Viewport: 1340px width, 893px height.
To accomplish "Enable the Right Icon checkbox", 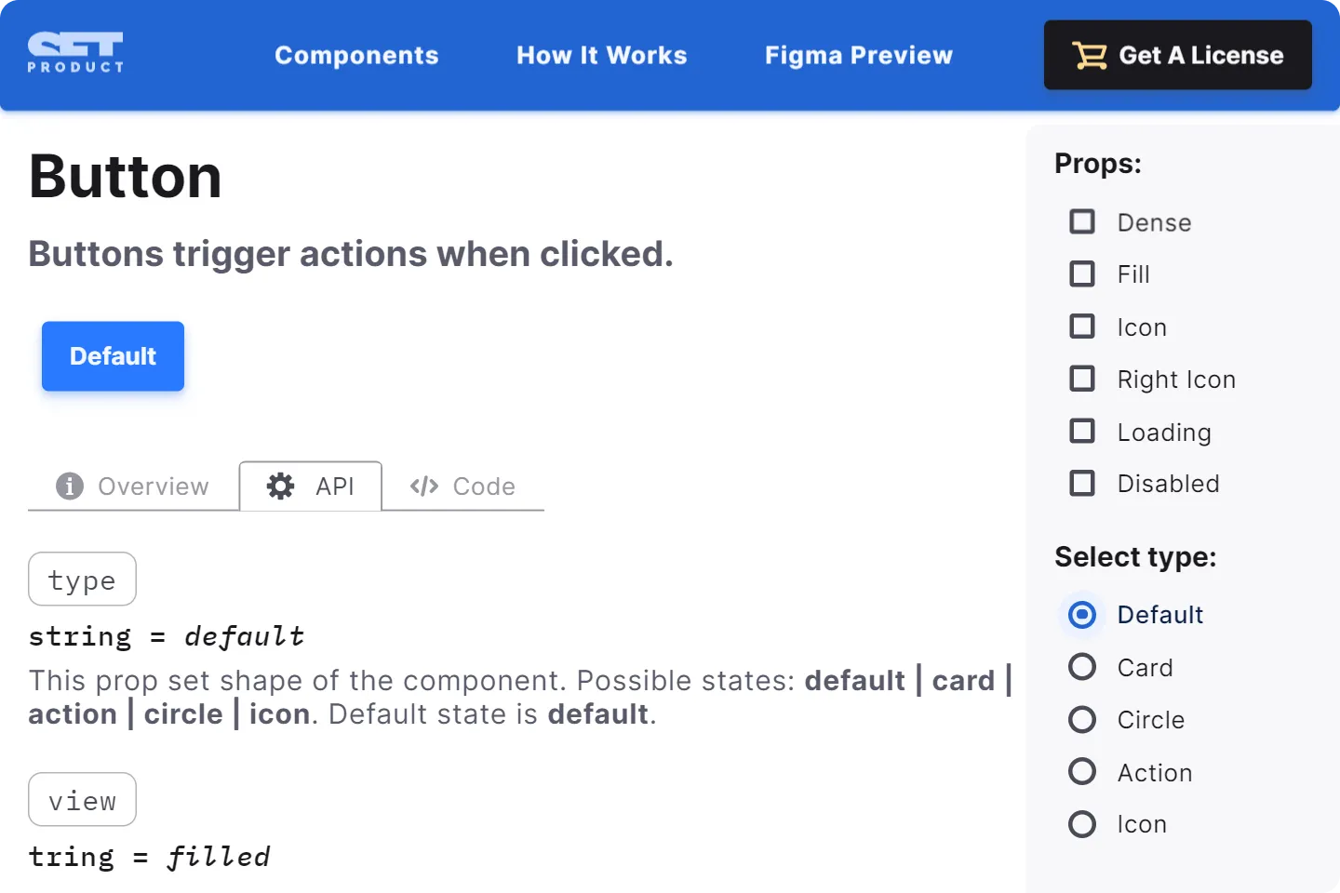I will pos(1082,379).
